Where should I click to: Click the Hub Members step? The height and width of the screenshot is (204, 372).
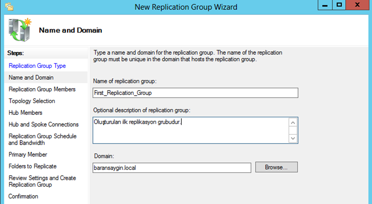point(25,113)
